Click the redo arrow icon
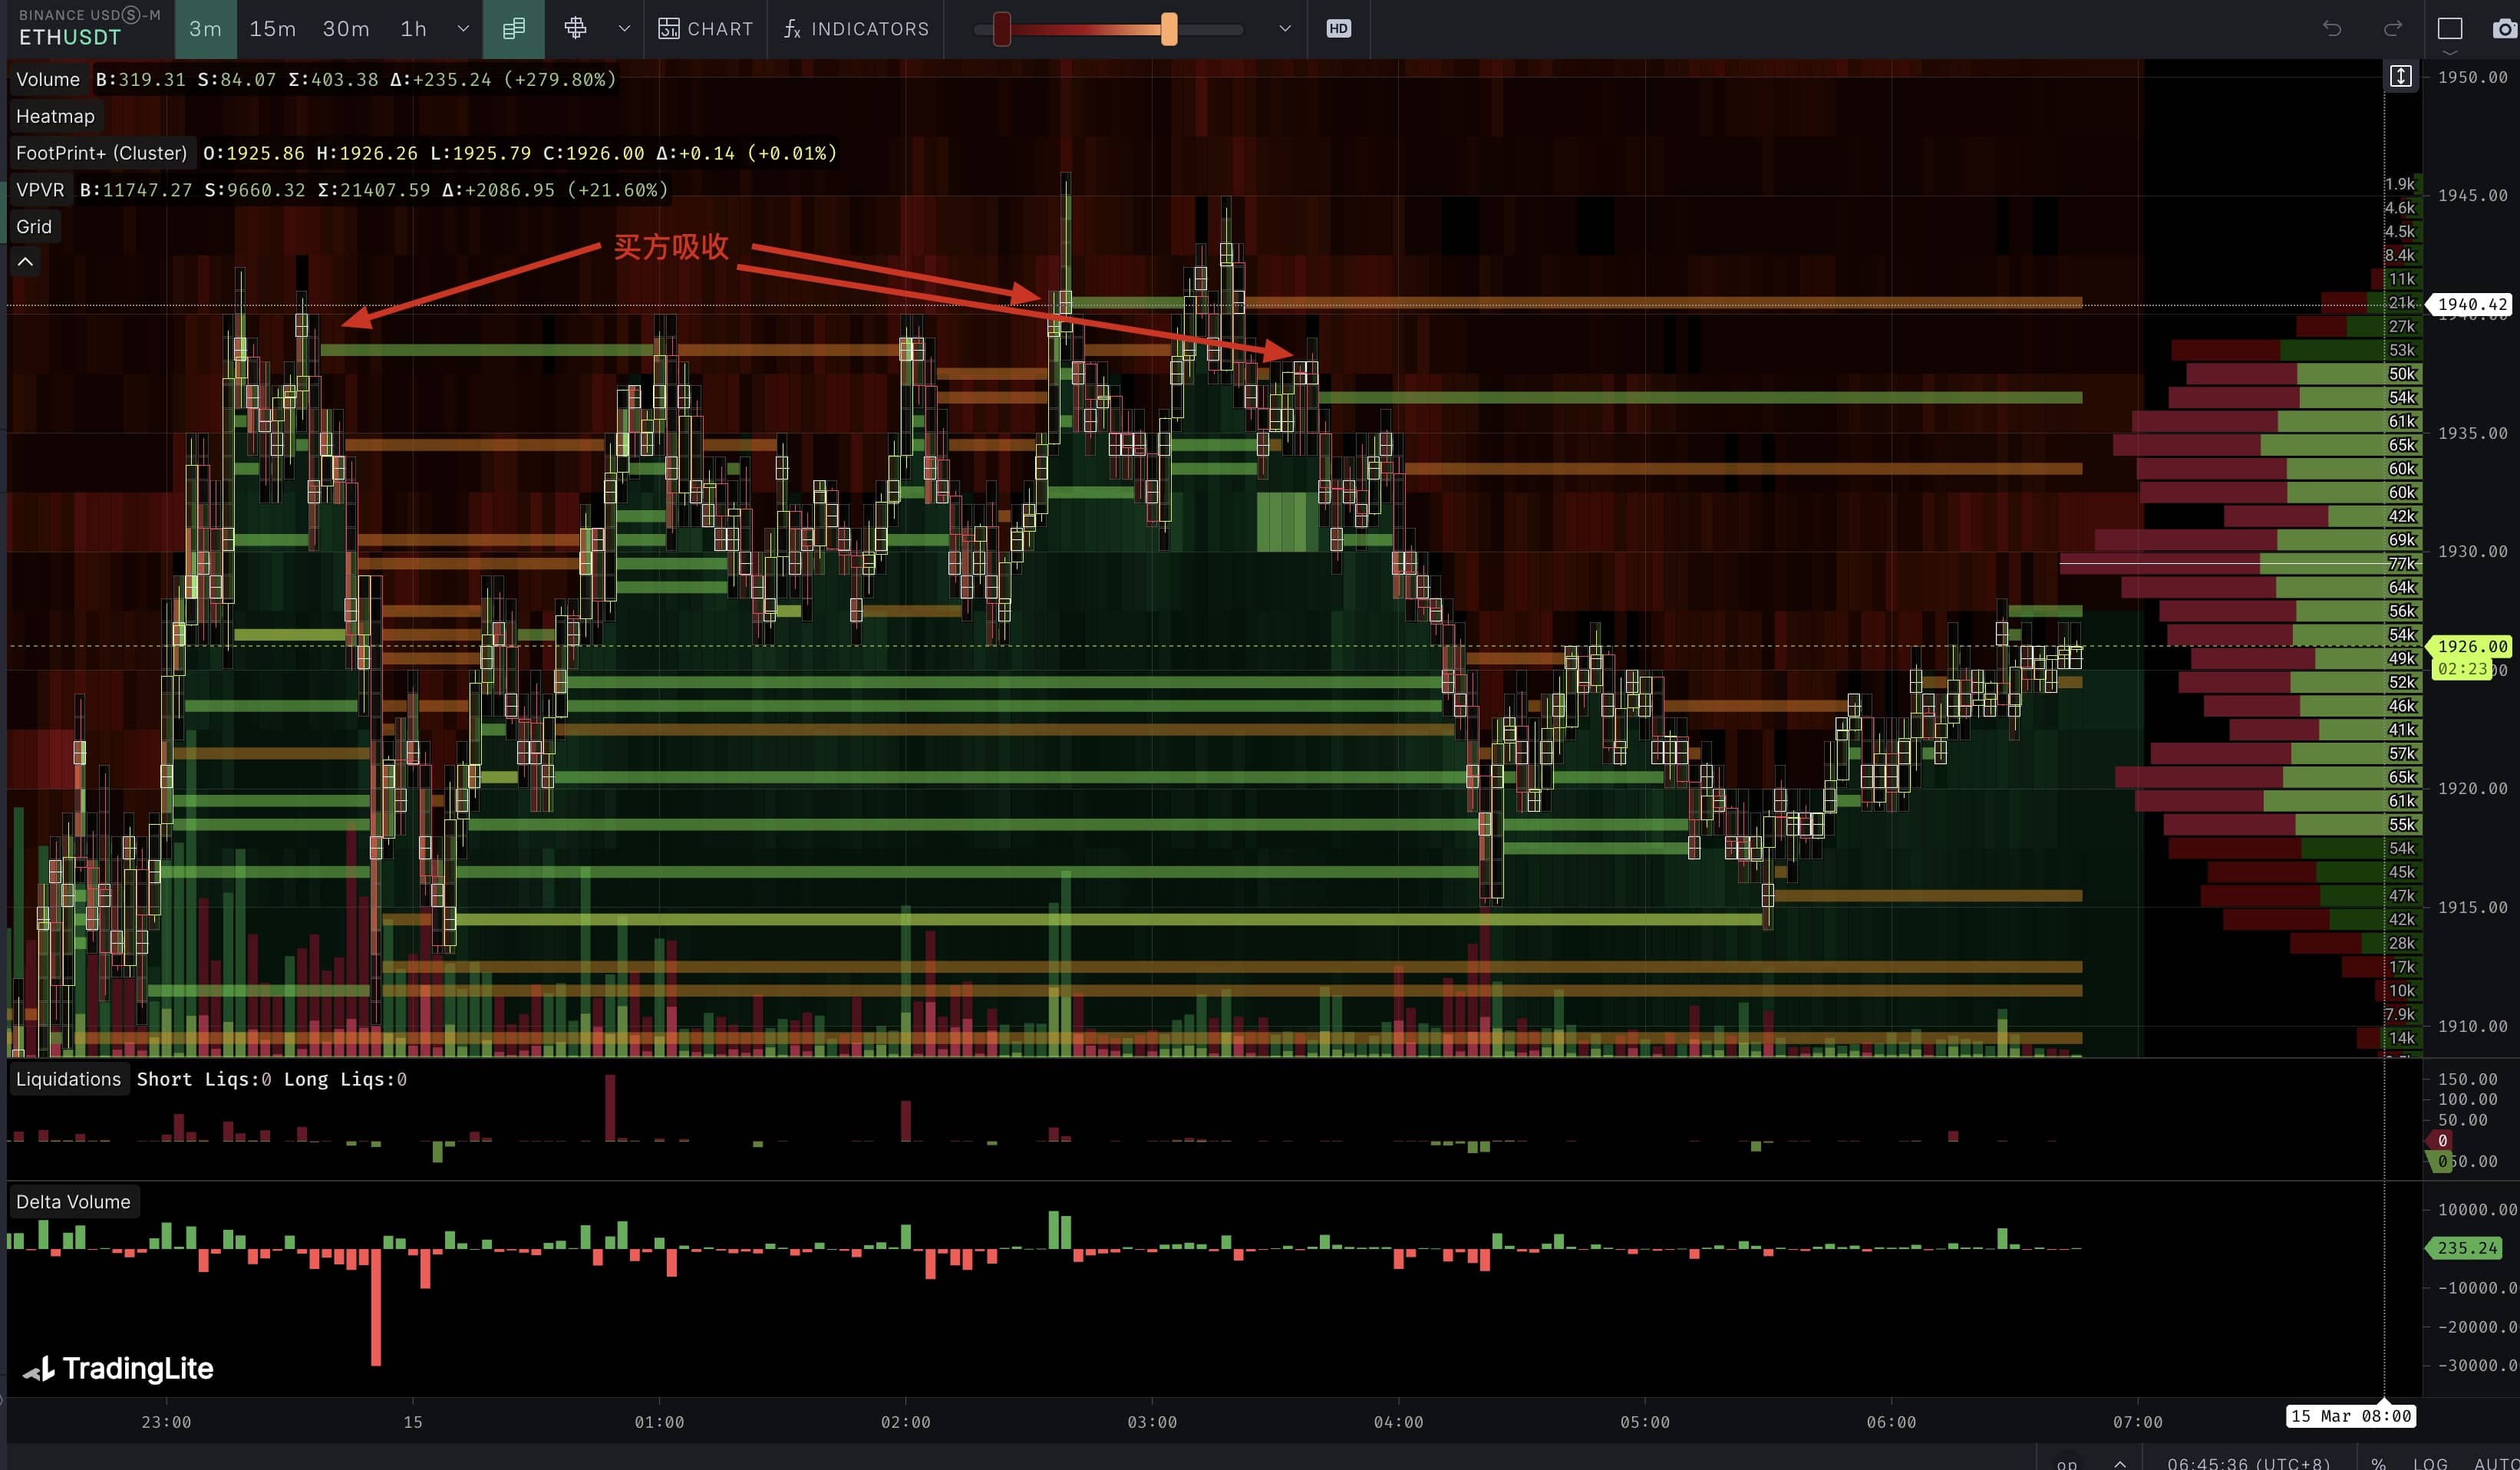 [2392, 29]
